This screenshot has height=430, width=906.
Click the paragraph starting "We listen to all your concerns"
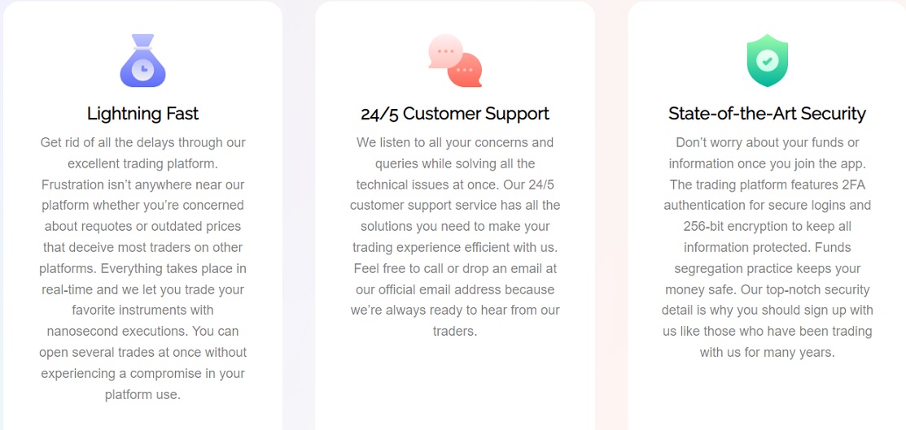pos(455,237)
